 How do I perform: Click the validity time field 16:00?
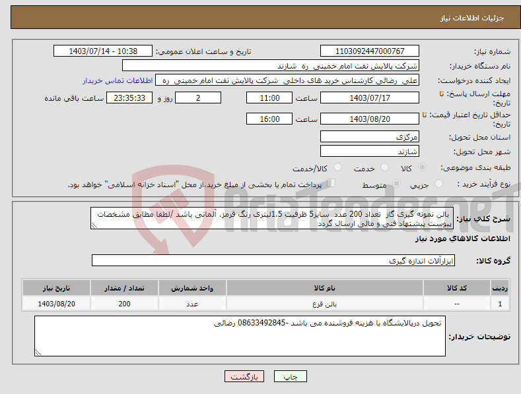click(x=269, y=119)
